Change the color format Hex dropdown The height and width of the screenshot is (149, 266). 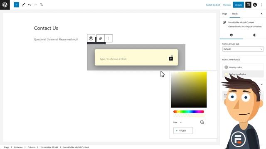177,122
